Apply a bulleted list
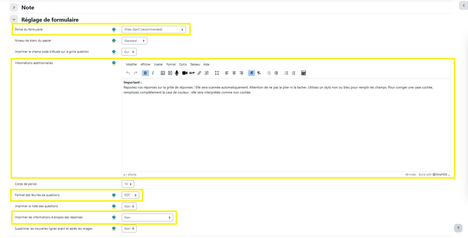Viewport: 468px width, 238px height. point(286,73)
